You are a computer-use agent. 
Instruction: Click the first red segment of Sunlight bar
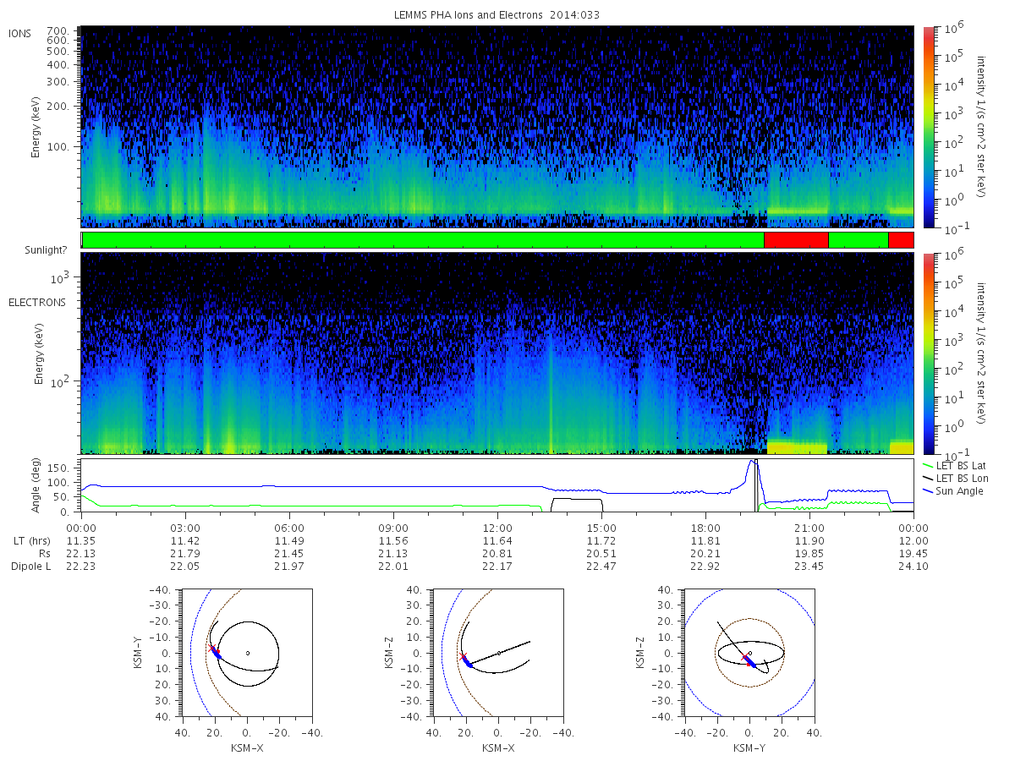[x=796, y=240]
